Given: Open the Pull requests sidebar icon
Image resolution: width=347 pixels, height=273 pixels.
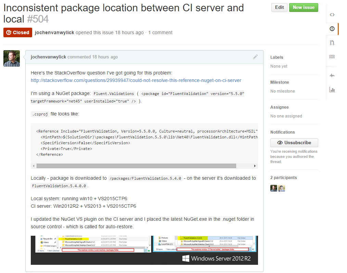Looking at the screenshot, I should [x=332, y=43].
